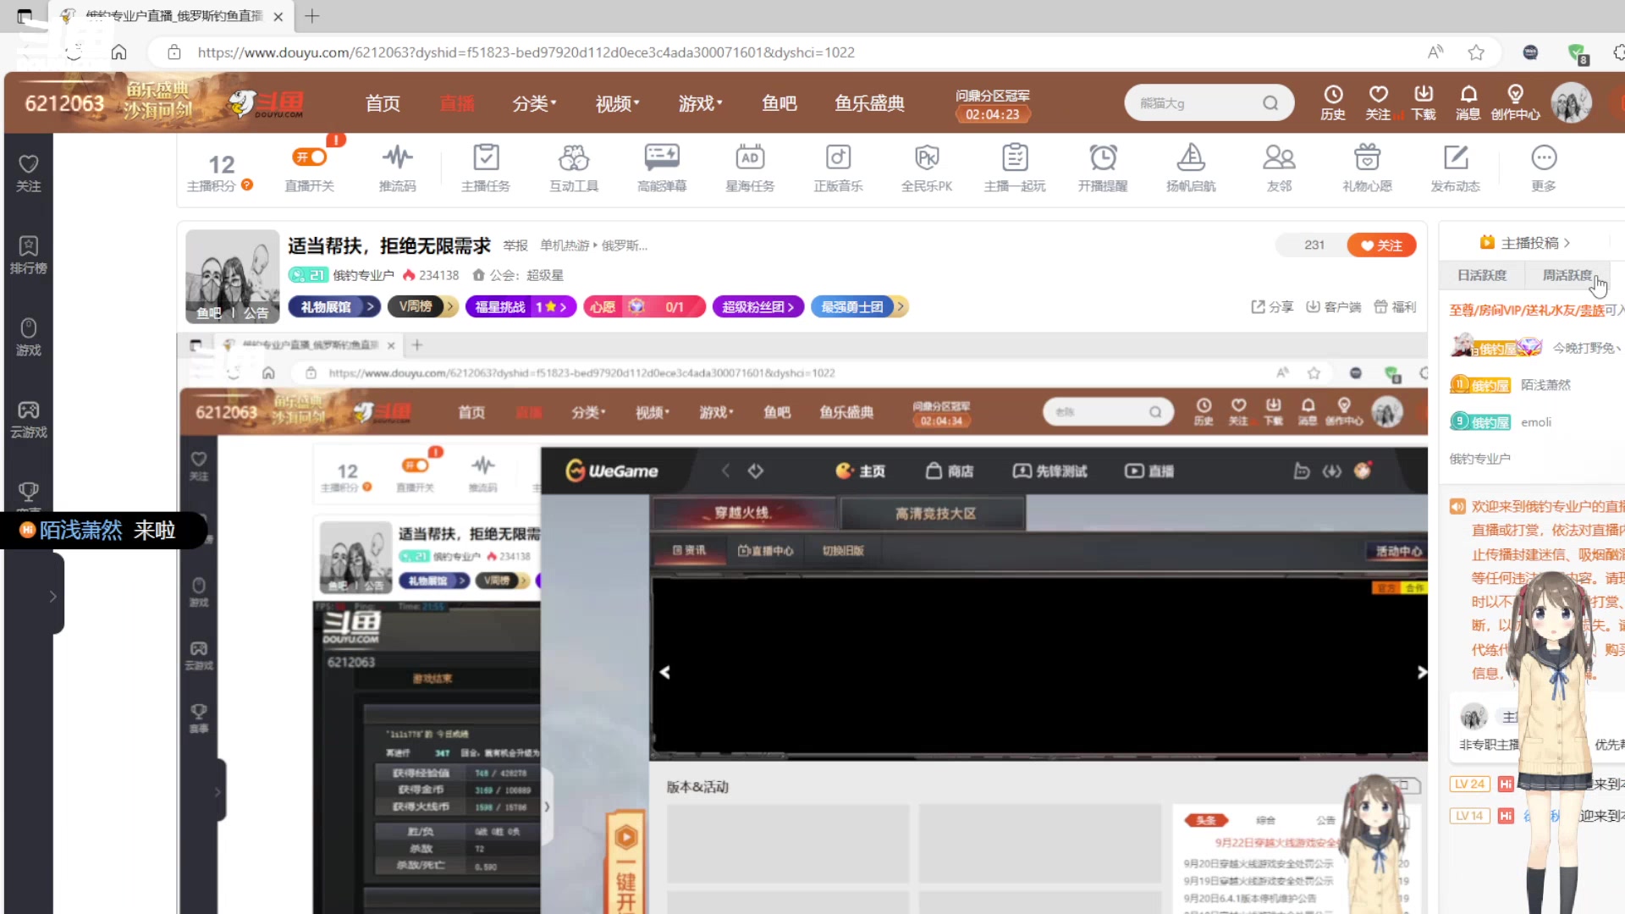1625x914 pixels.
Task: Open new browser tab plus button
Action: pos(312,16)
